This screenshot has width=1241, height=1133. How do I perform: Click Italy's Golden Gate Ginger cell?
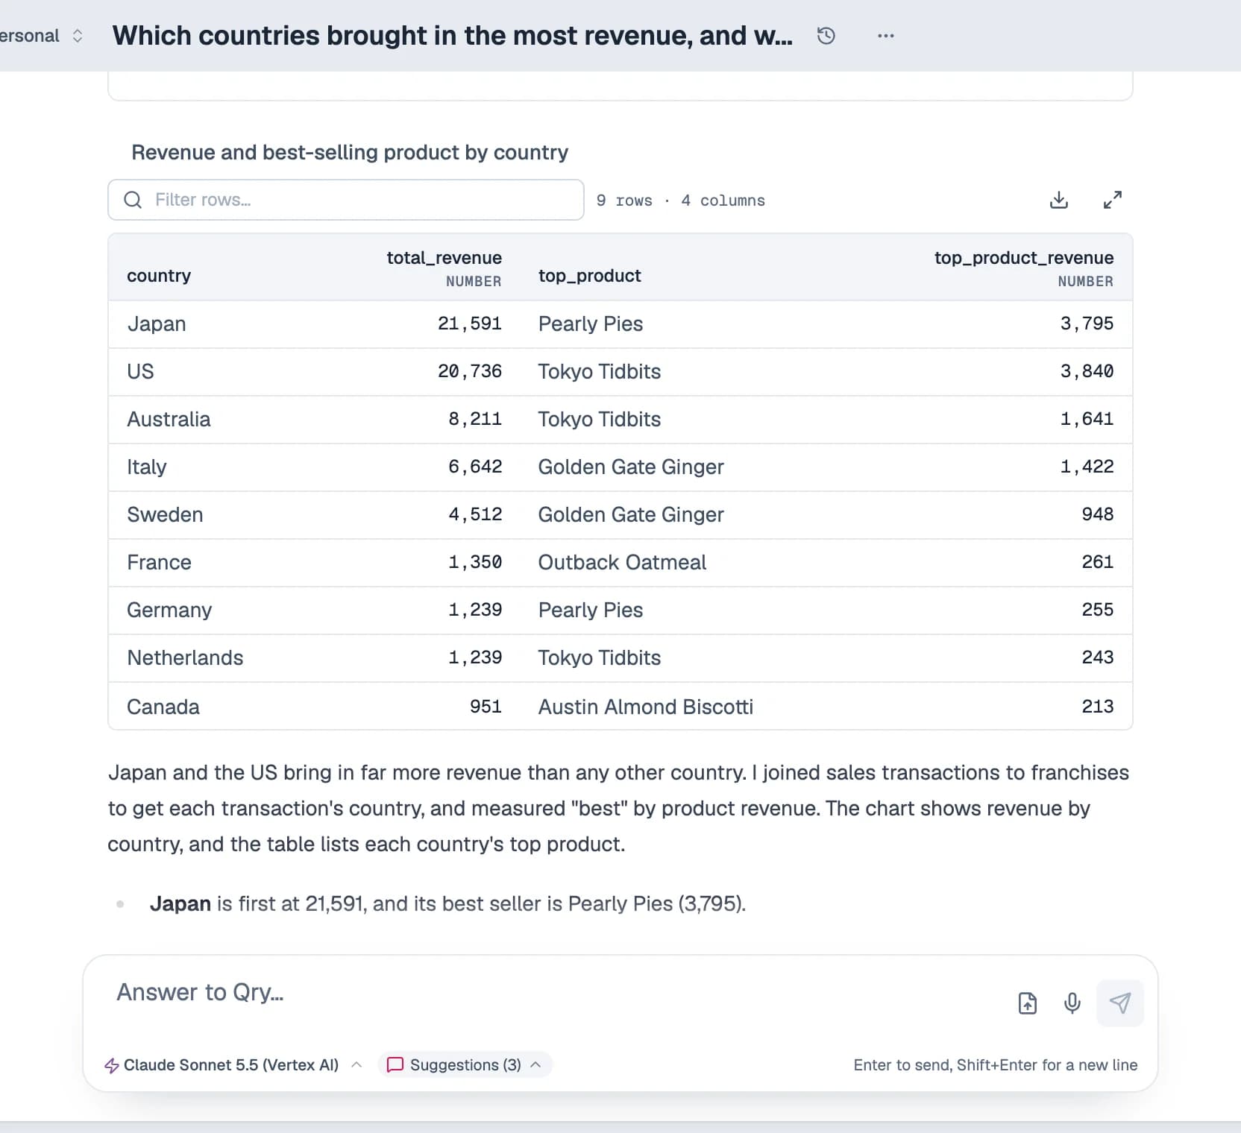tap(631, 467)
